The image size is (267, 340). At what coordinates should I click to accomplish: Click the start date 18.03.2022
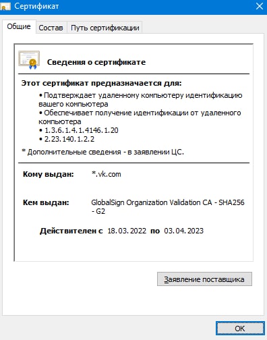tap(127, 231)
